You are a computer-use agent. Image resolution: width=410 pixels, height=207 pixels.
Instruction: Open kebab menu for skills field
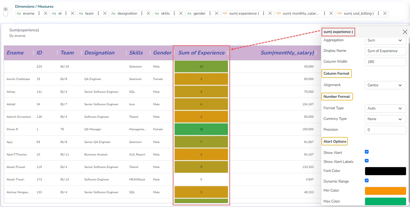click(x=174, y=13)
